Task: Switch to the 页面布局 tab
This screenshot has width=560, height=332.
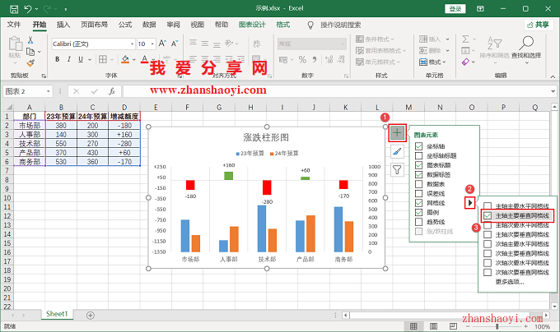Action: tap(94, 25)
